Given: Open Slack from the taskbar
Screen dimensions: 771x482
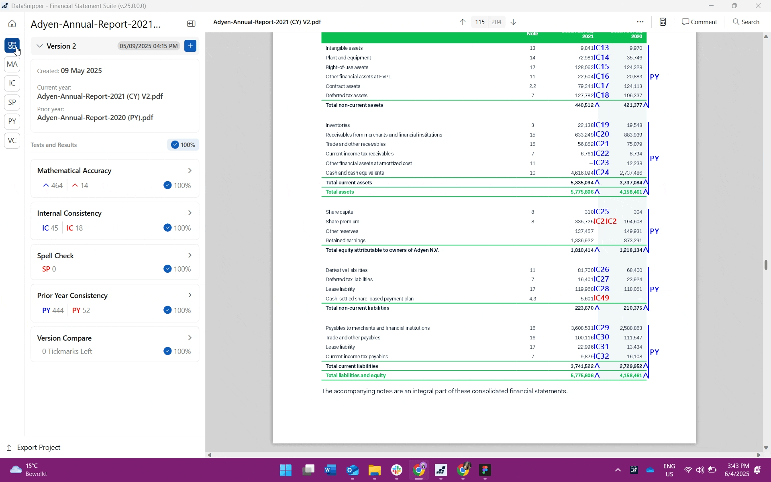Looking at the screenshot, I should point(397,470).
